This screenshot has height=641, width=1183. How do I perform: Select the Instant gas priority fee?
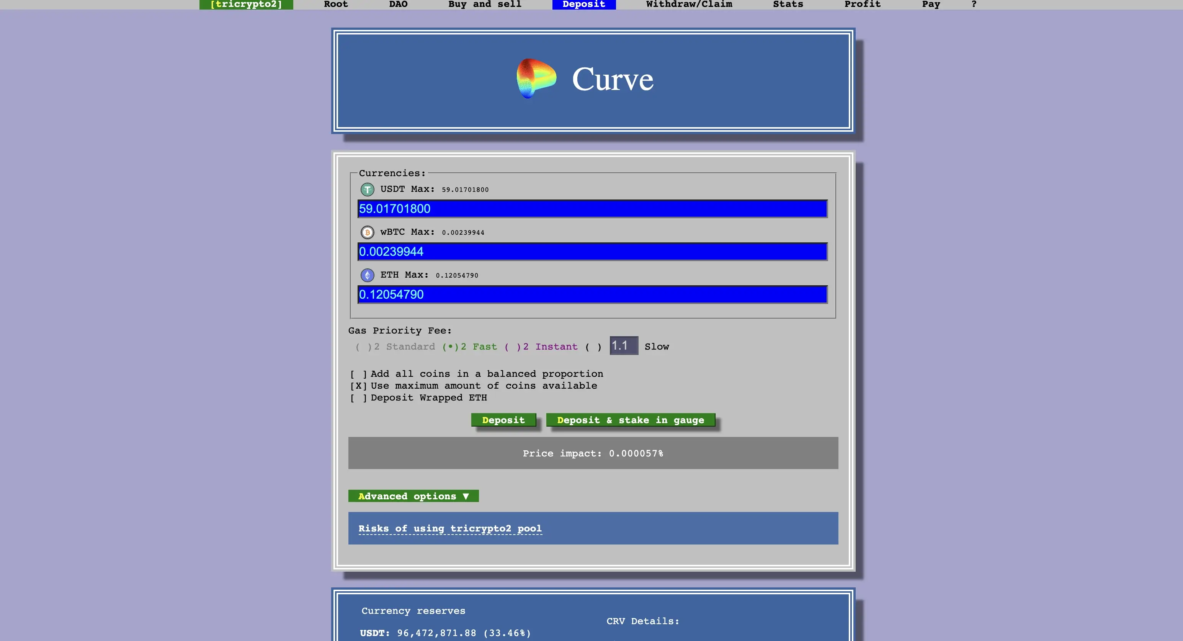pyautogui.click(x=512, y=347)
